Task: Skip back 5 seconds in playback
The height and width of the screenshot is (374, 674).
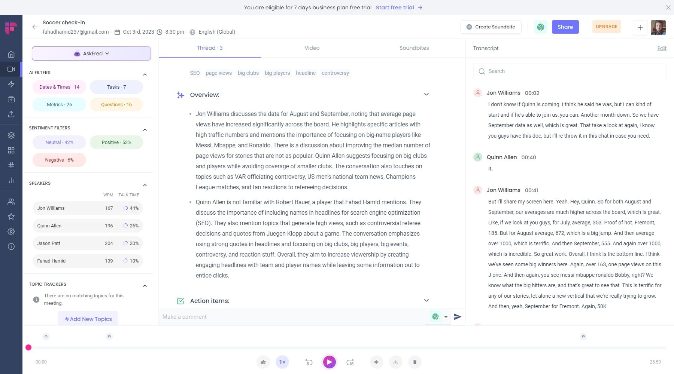Action: coord(309,362)
